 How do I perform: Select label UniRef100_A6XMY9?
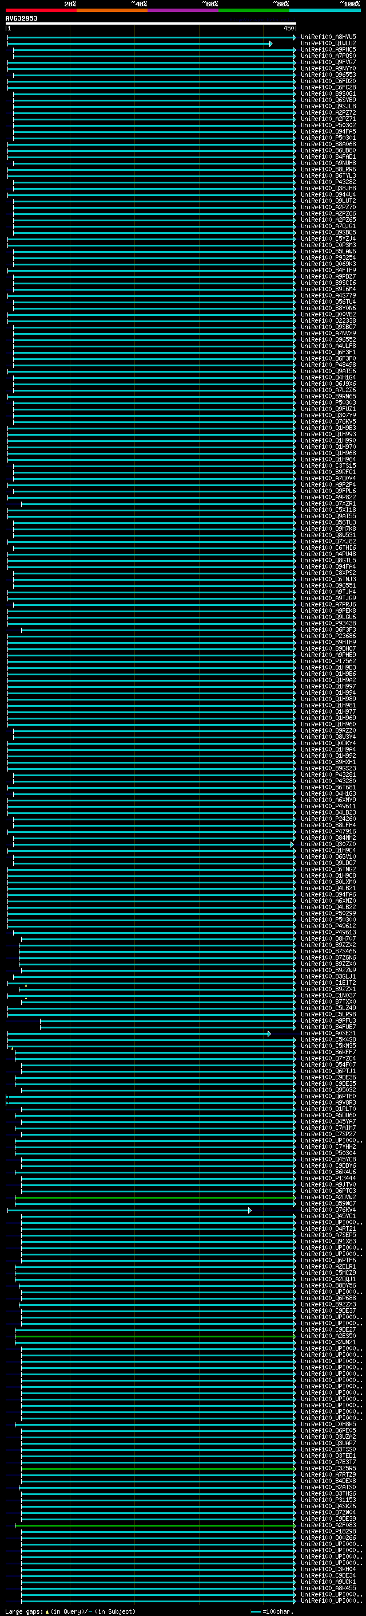(328, 800)
